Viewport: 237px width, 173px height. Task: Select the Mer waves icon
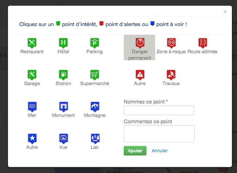[32, 106]
